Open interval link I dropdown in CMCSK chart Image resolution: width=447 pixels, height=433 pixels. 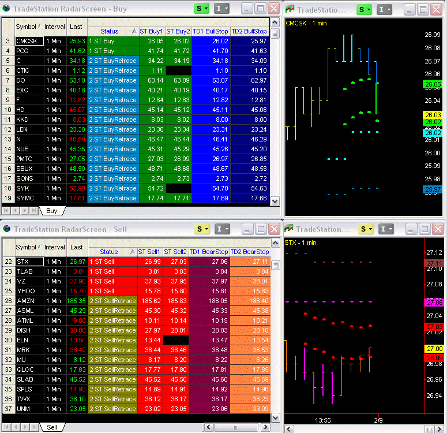pyautogui.click(x=384, y=10)
